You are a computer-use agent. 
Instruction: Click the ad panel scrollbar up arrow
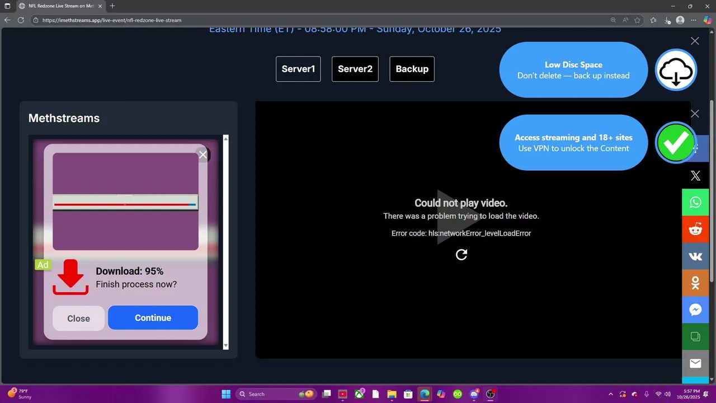click(x=226, y=138)
